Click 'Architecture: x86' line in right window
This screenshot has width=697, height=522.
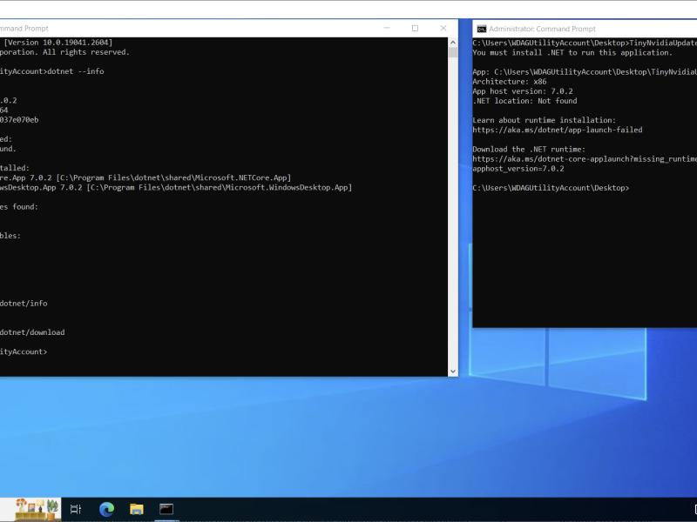coord(510,81)
